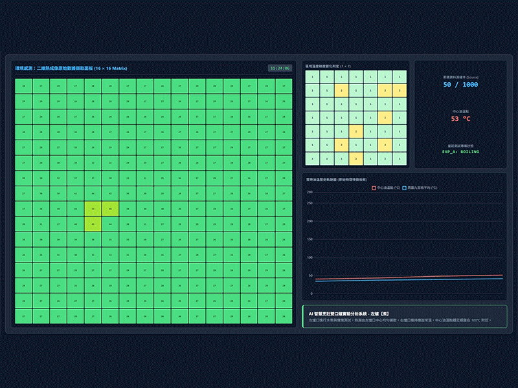Click the red legend color box

click(x=374, y=188)
